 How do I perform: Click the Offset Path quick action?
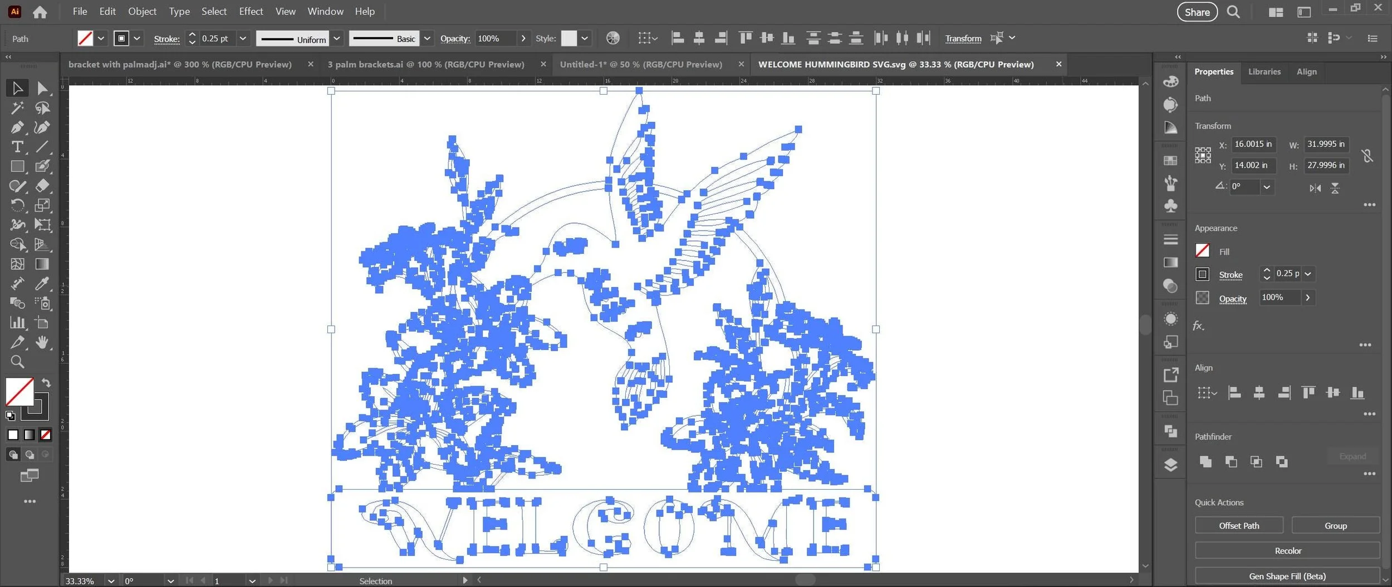click(x=1239, y=526)
